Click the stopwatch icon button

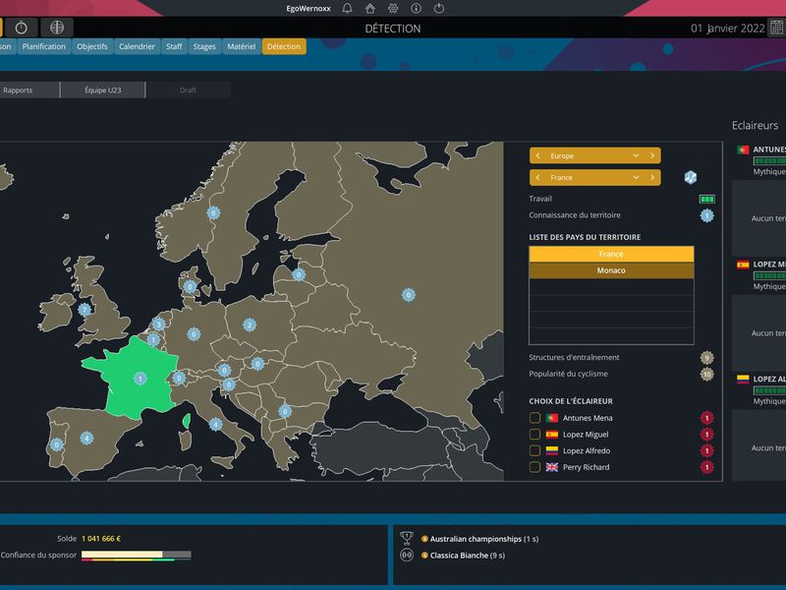point(21,28)
